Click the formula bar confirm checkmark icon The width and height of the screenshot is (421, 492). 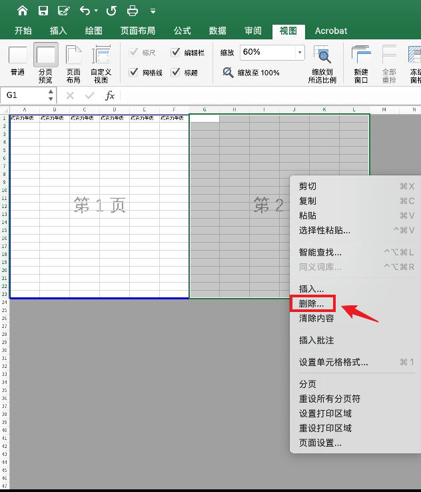[90, 95]
